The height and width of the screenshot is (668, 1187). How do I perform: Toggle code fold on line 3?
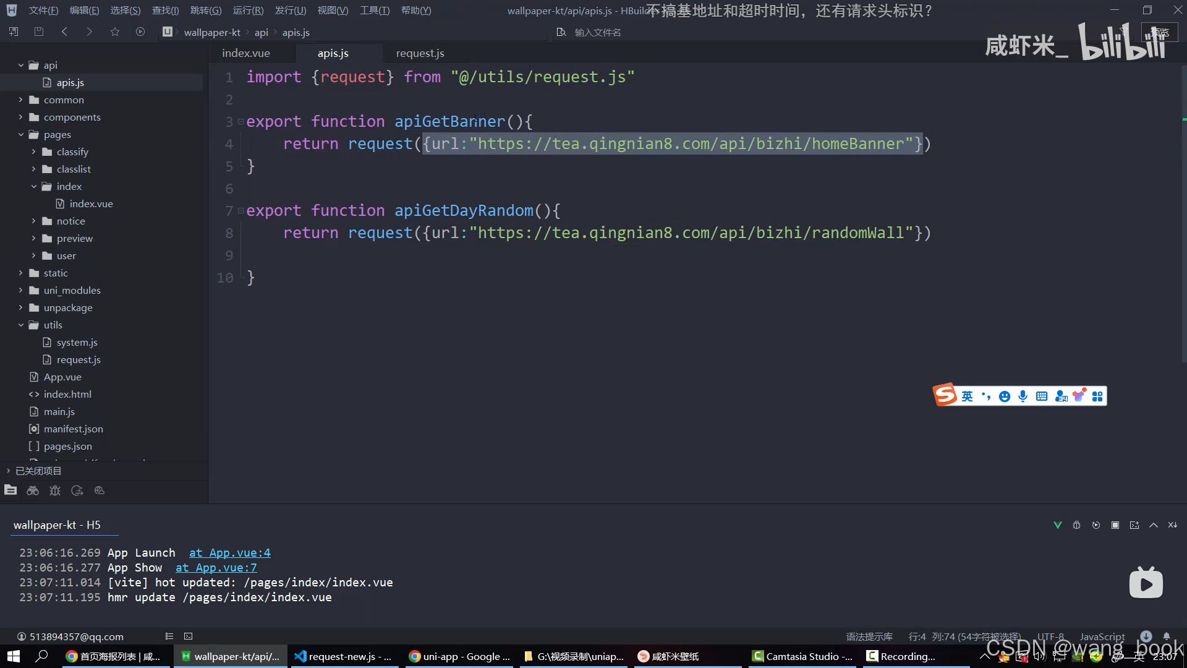point(240,121)
